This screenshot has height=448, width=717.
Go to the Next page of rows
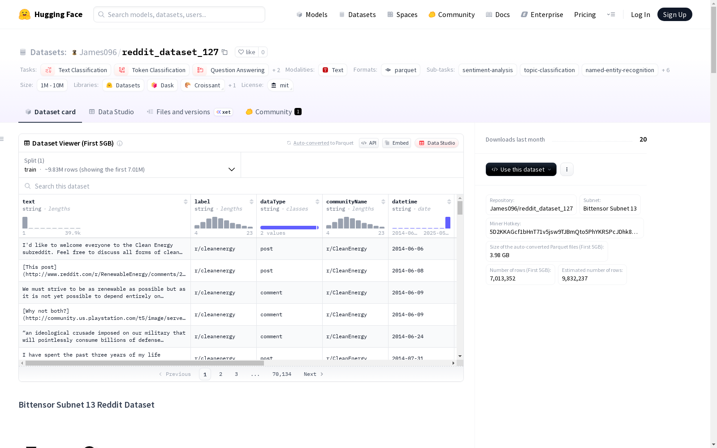click(314, 374)
